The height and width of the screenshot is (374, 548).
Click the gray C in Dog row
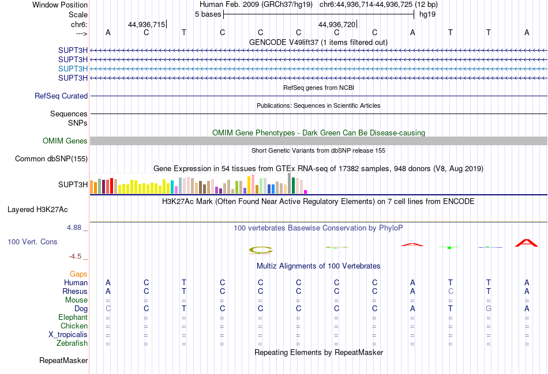pos(108,309)
